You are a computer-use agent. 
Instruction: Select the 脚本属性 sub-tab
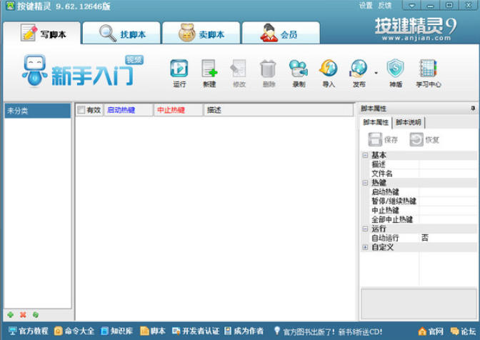[376, 122]
